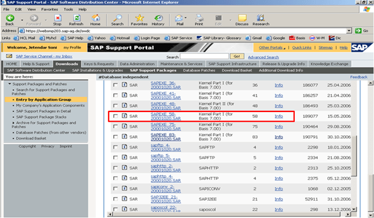This screenshot has height=218, width=374.
Task: Open the Favorites menu
Action: pos(49,10)
